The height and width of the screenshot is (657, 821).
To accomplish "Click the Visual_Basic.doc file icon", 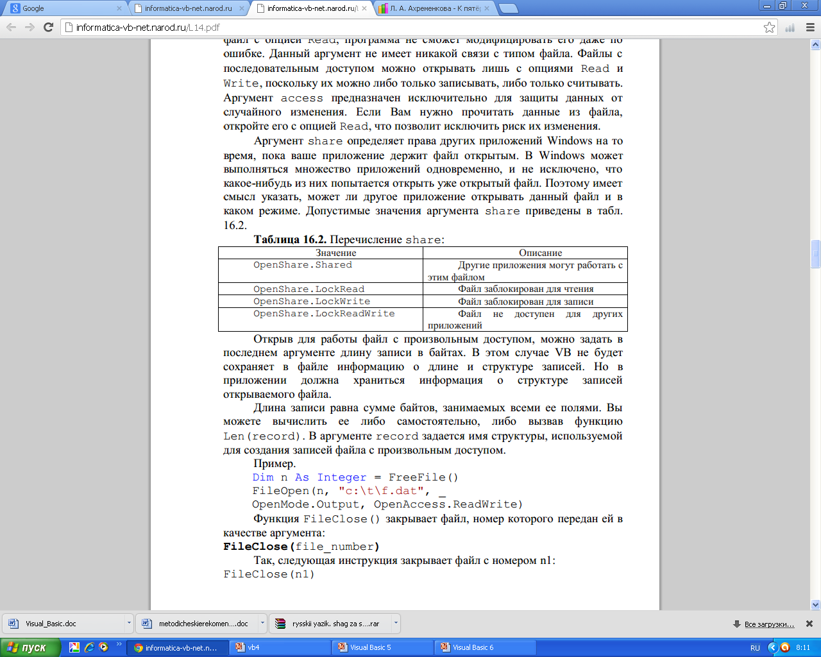I will click(13, 623).
